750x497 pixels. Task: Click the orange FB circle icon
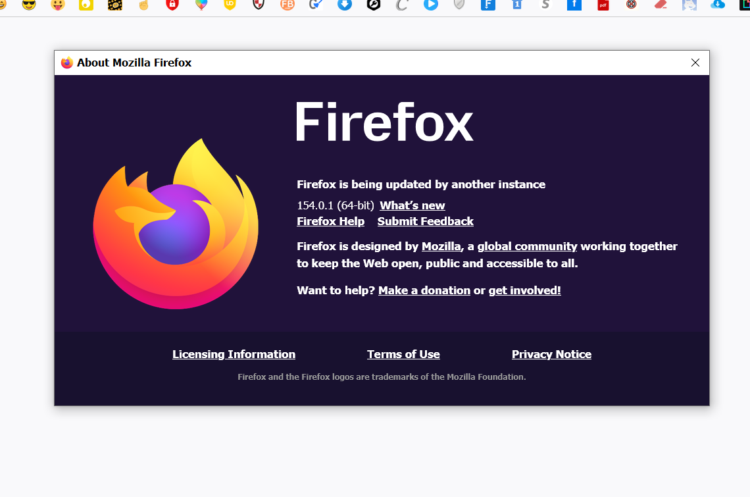287,5
